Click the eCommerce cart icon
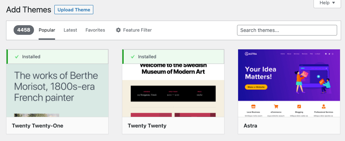This screenshot has height=141, width=345. point(276,107)
